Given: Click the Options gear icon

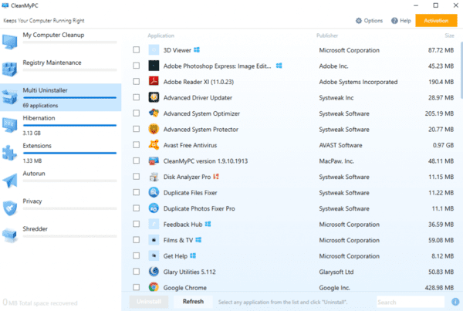Looking at the screenshot, I should 359,21.
